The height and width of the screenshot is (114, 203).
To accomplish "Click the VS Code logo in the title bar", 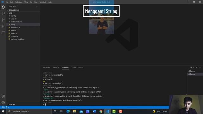I will pyautogui.click(x=2, y=2).
